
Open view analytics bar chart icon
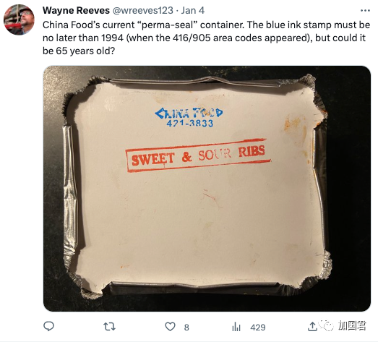pyautogui.click(x=236, y=327)
